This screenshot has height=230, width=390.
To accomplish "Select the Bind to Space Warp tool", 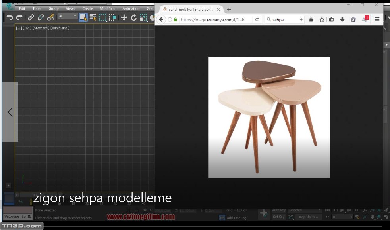I will pos(50,17).
